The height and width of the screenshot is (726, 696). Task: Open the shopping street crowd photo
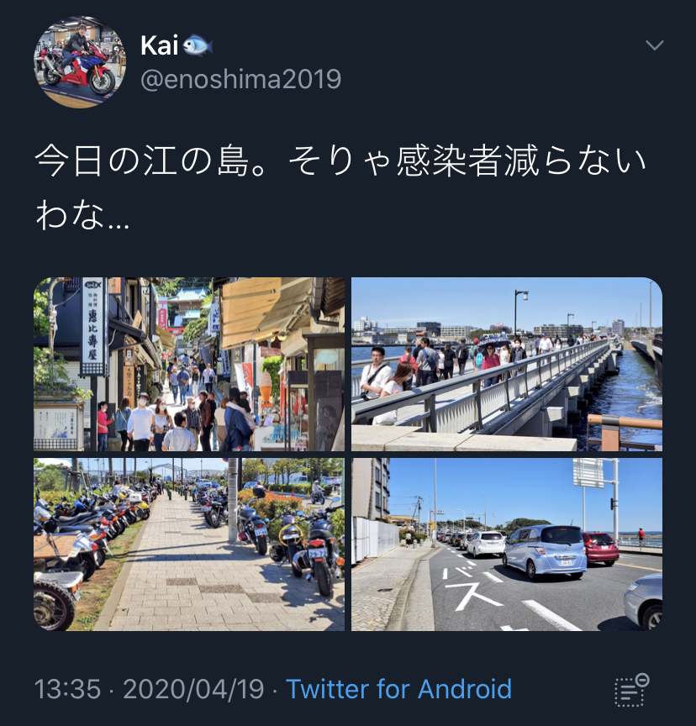coord(189,364)
